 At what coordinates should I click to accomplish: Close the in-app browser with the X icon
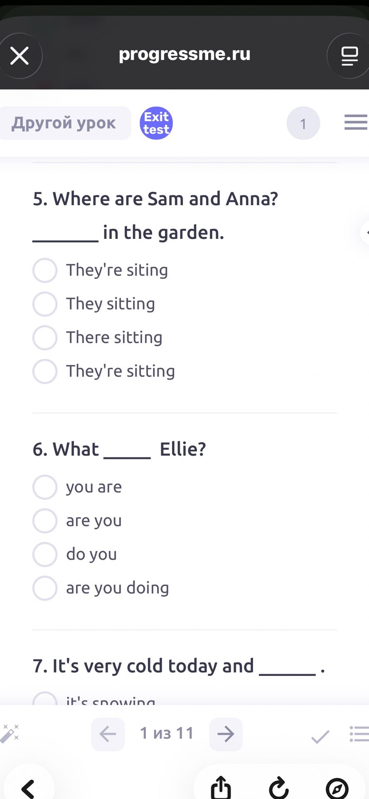pos(20,56)
